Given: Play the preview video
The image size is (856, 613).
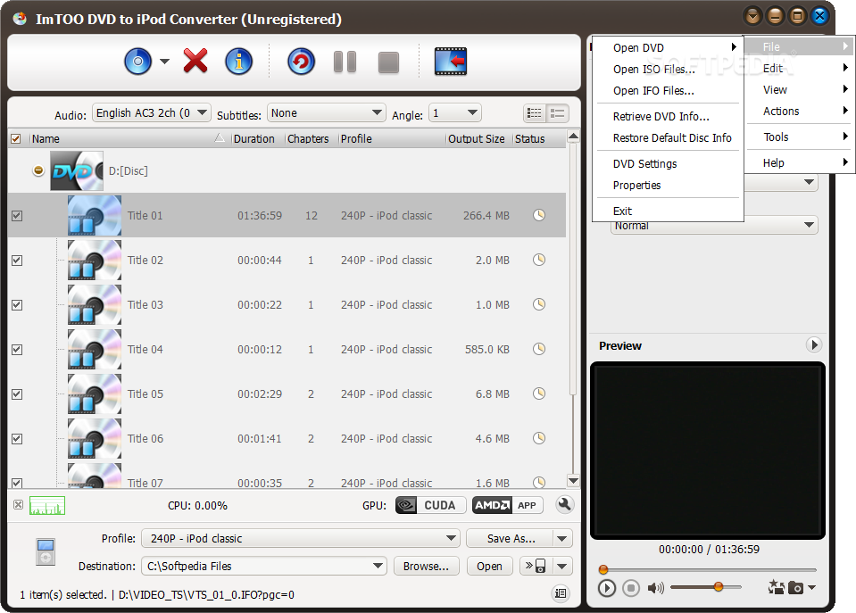Looking at the screenshot, I should (606, 588).
